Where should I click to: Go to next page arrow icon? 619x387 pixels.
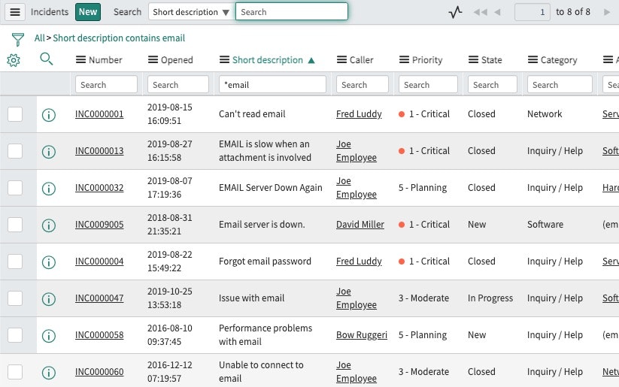point(607,12)
